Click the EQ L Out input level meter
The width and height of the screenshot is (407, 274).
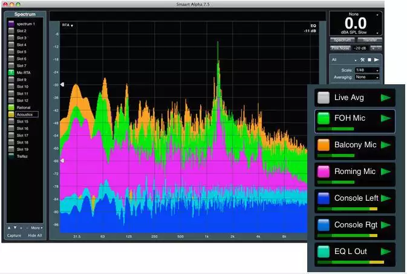[x=351, y=262]
